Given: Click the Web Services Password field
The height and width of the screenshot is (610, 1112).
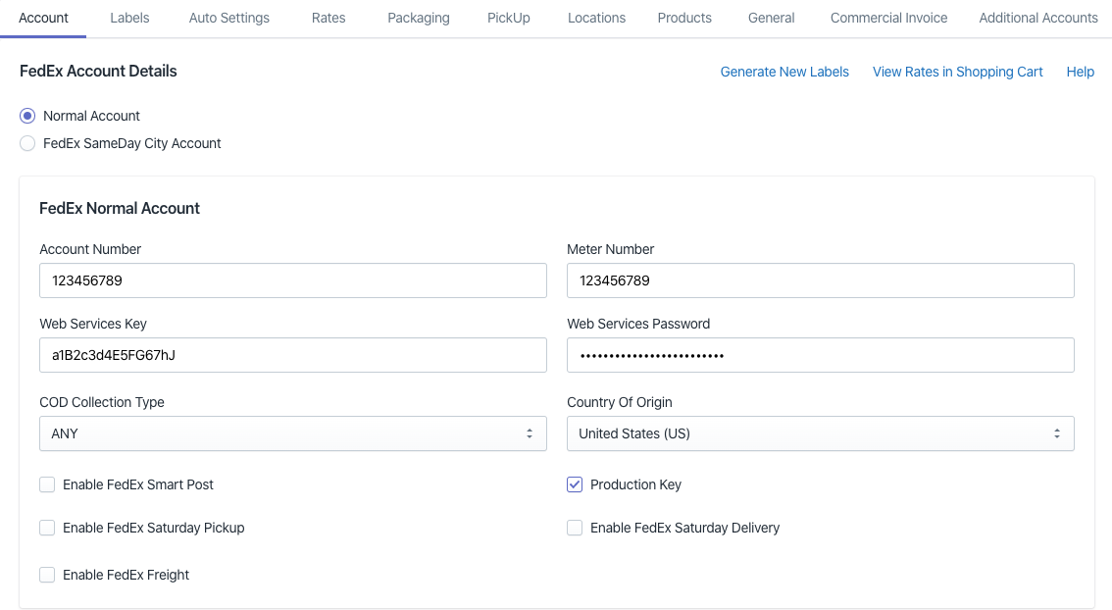Looking at the screenshot, I should pos(821,355).
